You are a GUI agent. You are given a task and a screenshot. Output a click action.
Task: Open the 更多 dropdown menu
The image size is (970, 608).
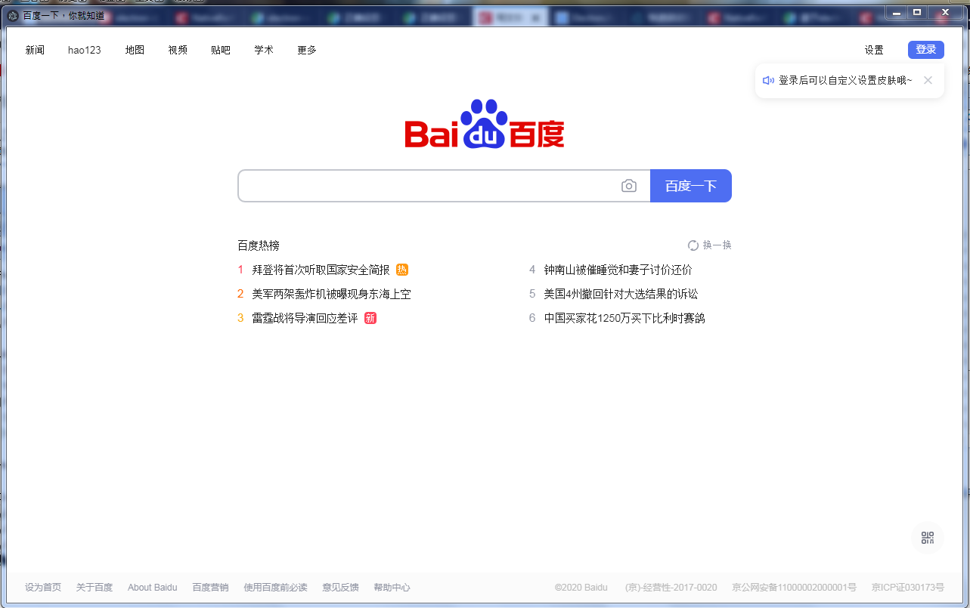tap(306, 50)
